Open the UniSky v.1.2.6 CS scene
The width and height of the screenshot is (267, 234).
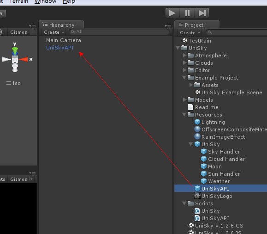click(219, 226)
